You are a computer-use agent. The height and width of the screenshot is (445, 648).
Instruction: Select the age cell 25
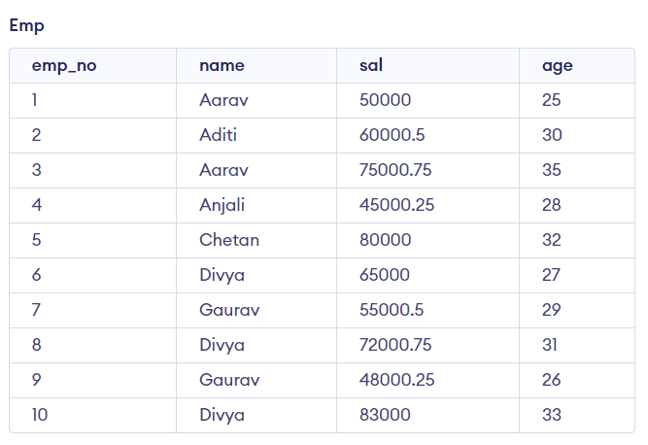click(552, 100)
